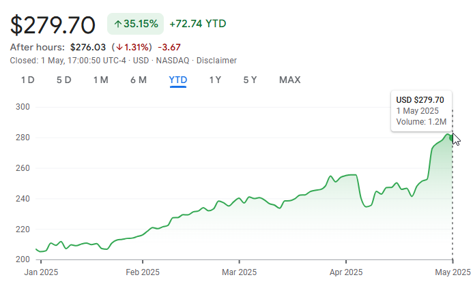This screenshot has width=473, height=286.
Task: Click the NASDAQ exchange label
Action: [x=173, y=61]
